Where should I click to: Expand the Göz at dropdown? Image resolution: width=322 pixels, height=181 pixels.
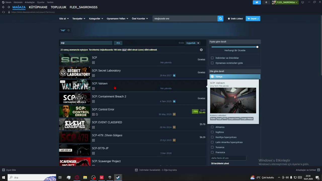coord(64,19)
